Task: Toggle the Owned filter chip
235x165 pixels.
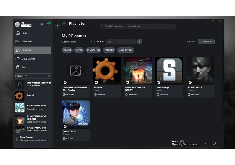Action: (x=79, y=50)
